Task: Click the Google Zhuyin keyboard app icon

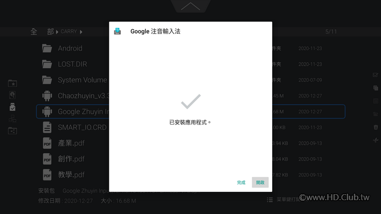Action: (117, 31)
